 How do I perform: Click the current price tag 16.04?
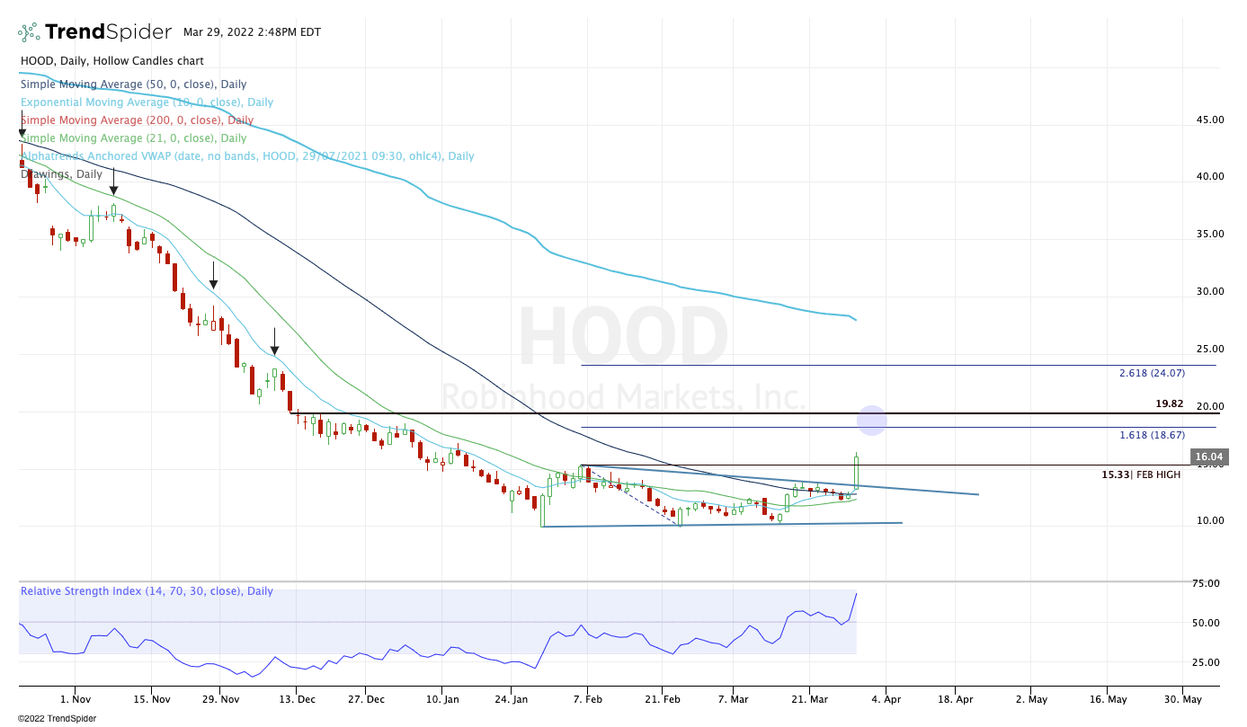click(x=1211, y=457)
